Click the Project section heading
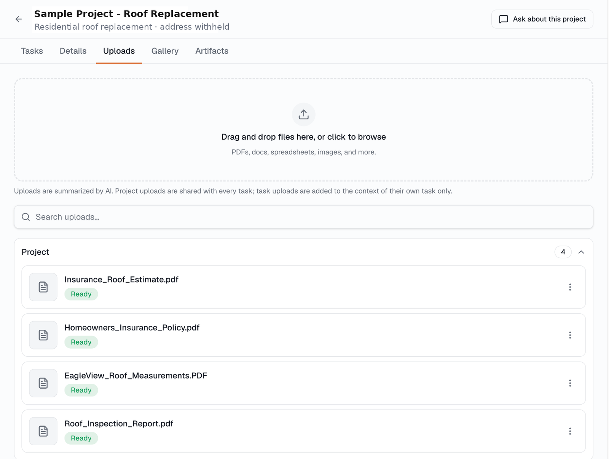Screen dimensions: 609x459 [35, 252]
